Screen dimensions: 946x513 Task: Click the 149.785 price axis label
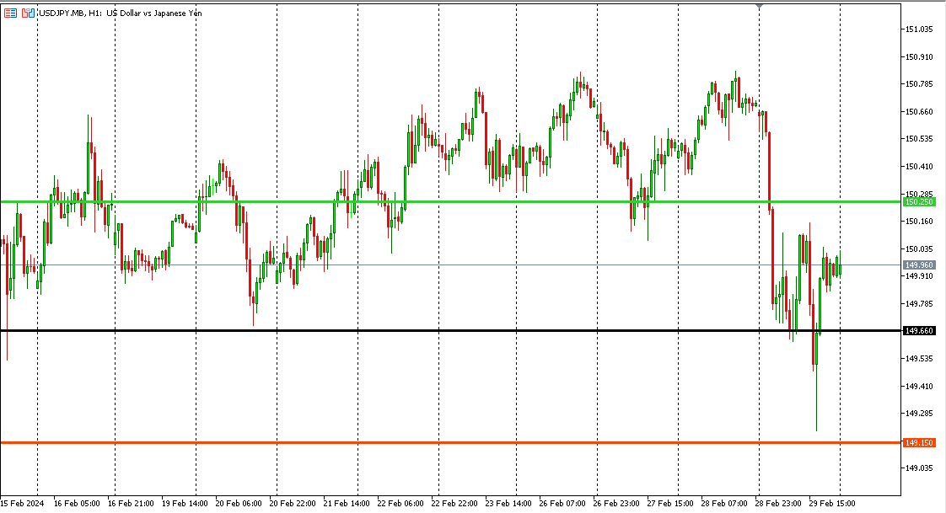tap(920, 304)
